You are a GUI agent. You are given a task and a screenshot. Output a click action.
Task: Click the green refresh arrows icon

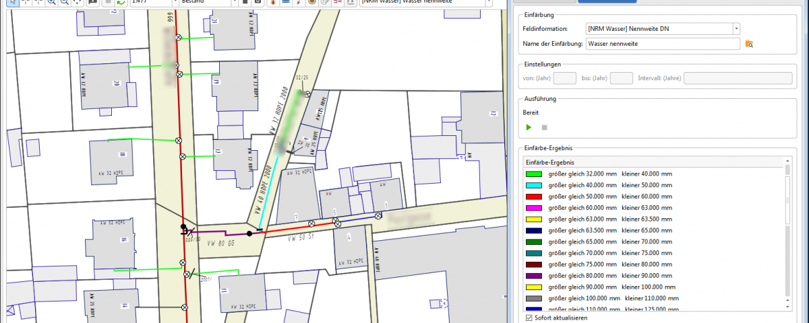(x=120, y=2)
